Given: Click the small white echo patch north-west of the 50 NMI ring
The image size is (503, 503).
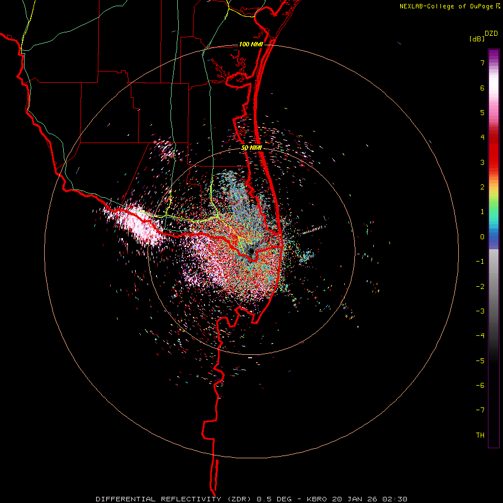Looking at the screenshot, I should pos(165,149).
